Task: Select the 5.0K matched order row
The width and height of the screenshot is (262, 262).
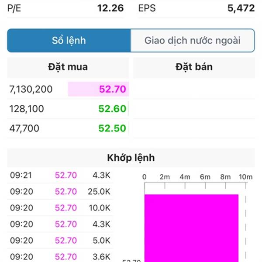Action: (60, 241)
